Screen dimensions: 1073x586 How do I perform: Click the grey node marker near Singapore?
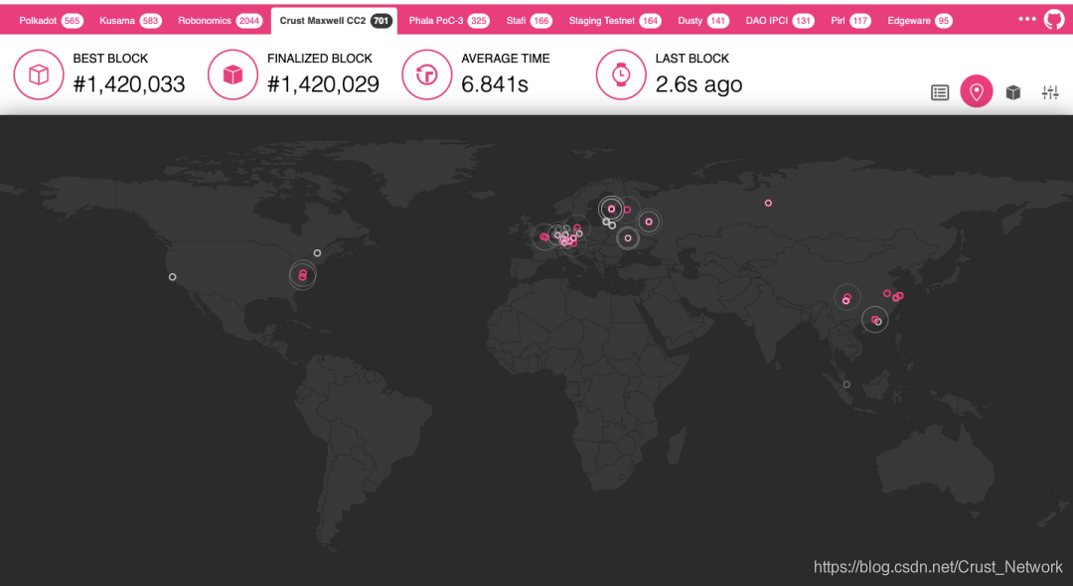846,384
